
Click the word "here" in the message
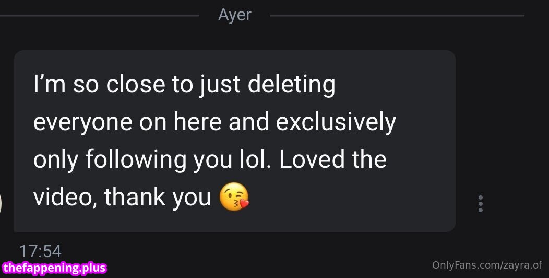point(199,123)
